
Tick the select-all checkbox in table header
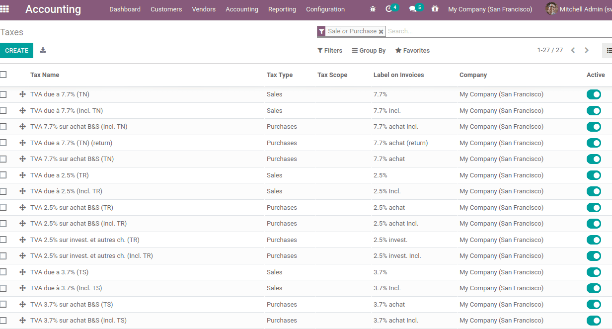(x=3, y=75)
